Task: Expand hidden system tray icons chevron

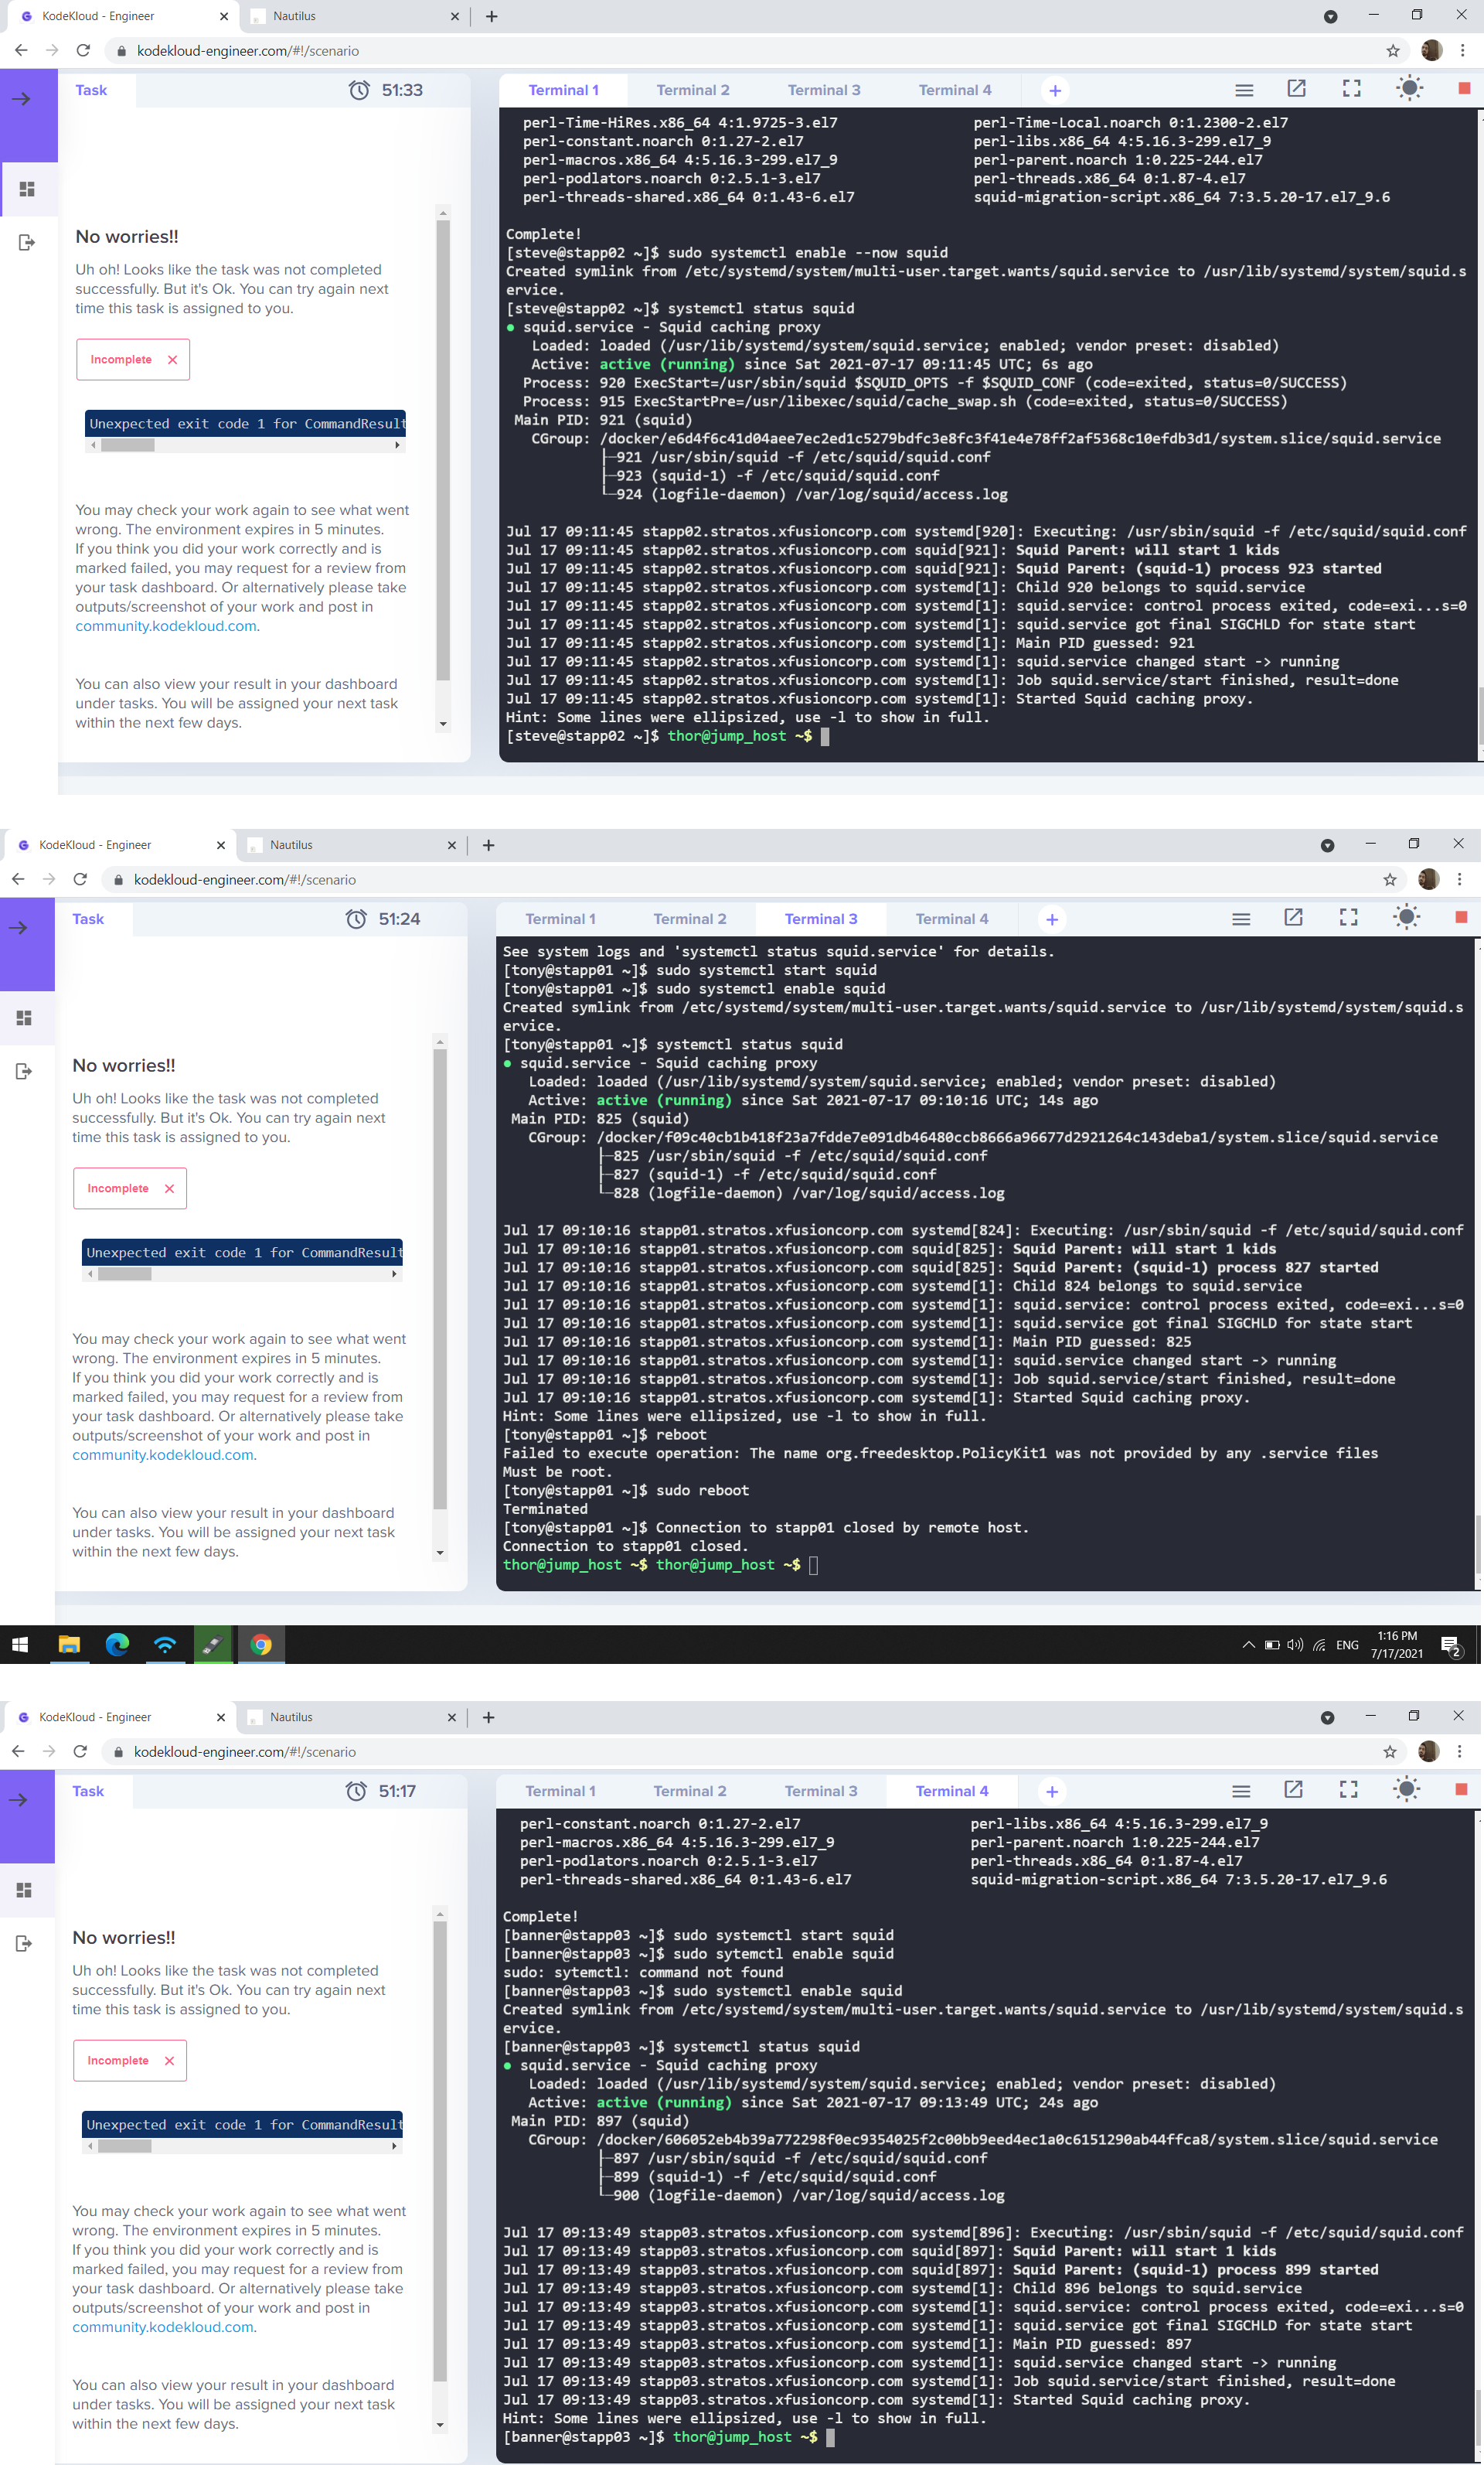Action: point(1248,1645)
